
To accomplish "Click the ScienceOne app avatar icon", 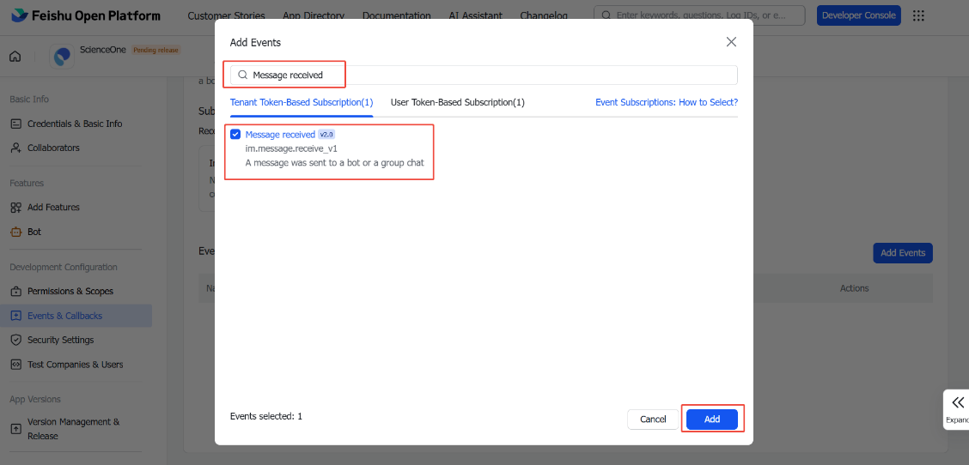I will (x=62, y=57).
